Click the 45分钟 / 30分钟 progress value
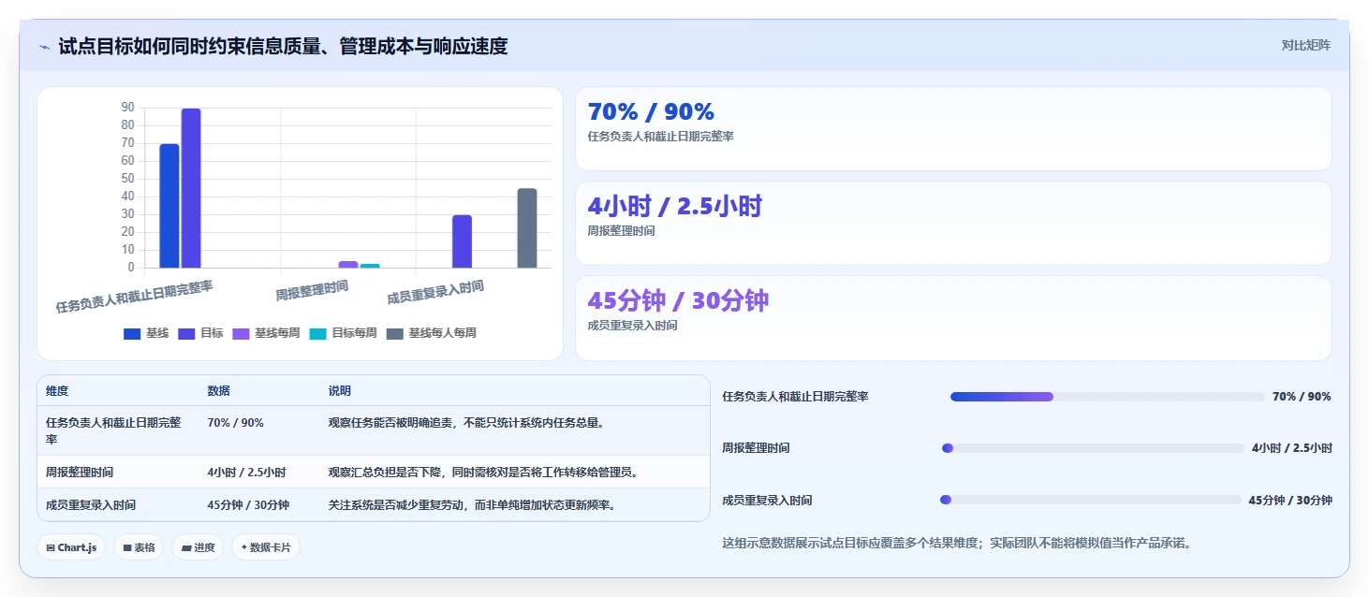 pyautogui.click(x=1290, y=501)
